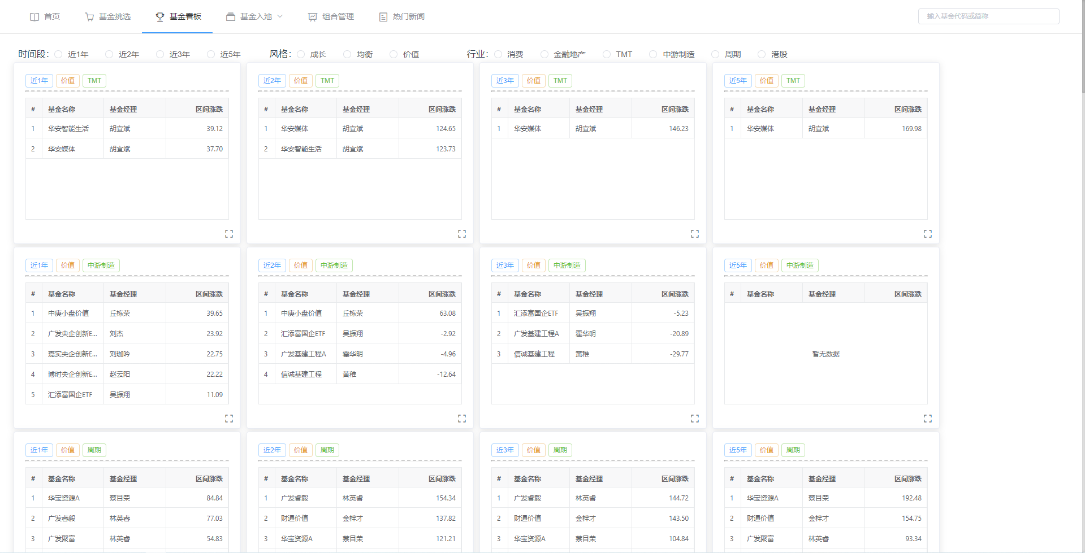Image resolution: width=1085 pixels, height=553 pixels.
Task: Click the 首页 book icon
Action: 34,17
